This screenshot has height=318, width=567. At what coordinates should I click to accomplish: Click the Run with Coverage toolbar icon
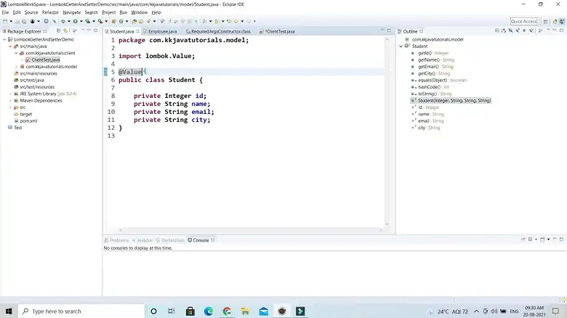(x=87, y=21)
